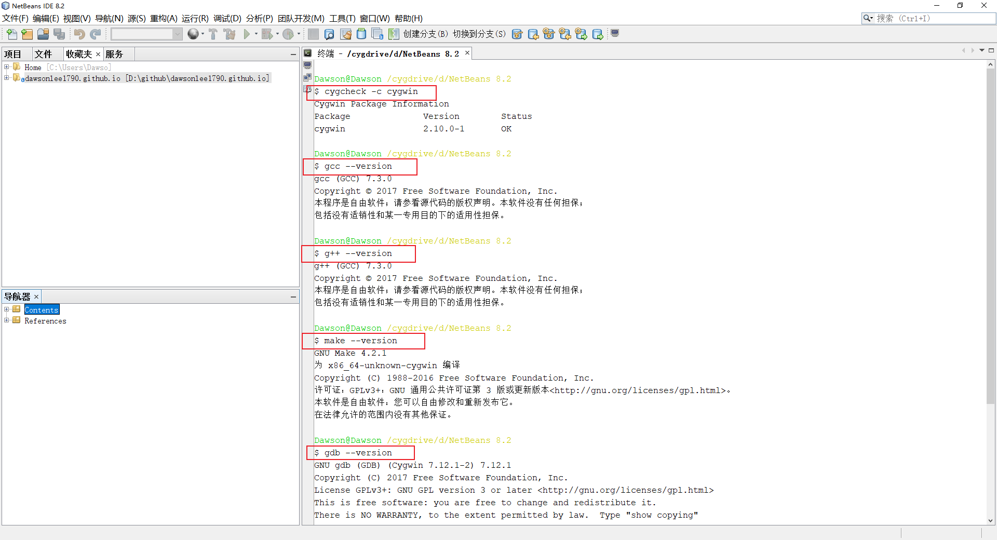
Task: Open the Run Project dropdown arrow
Action: coord(256,34)
